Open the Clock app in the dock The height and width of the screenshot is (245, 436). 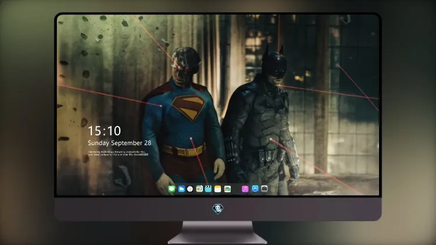[x=190, y=189]
